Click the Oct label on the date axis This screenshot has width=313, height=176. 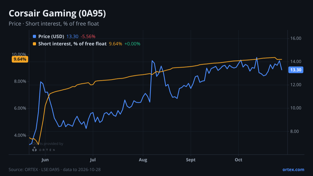(x=239, y=160)
